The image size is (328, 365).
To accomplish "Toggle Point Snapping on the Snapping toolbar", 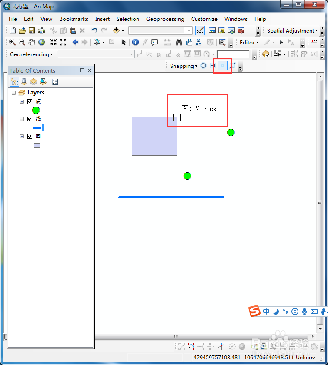I will click(203, 66).
